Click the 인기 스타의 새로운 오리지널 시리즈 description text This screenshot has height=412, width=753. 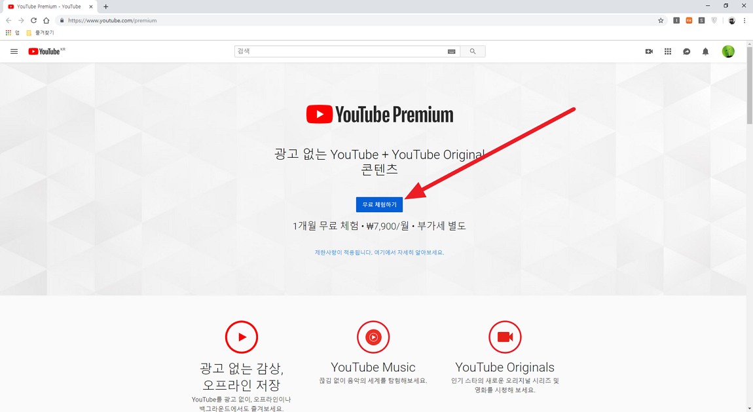(x=505, y=385)
